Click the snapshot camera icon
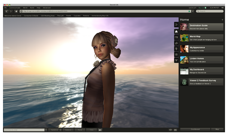 pos(100,130)
